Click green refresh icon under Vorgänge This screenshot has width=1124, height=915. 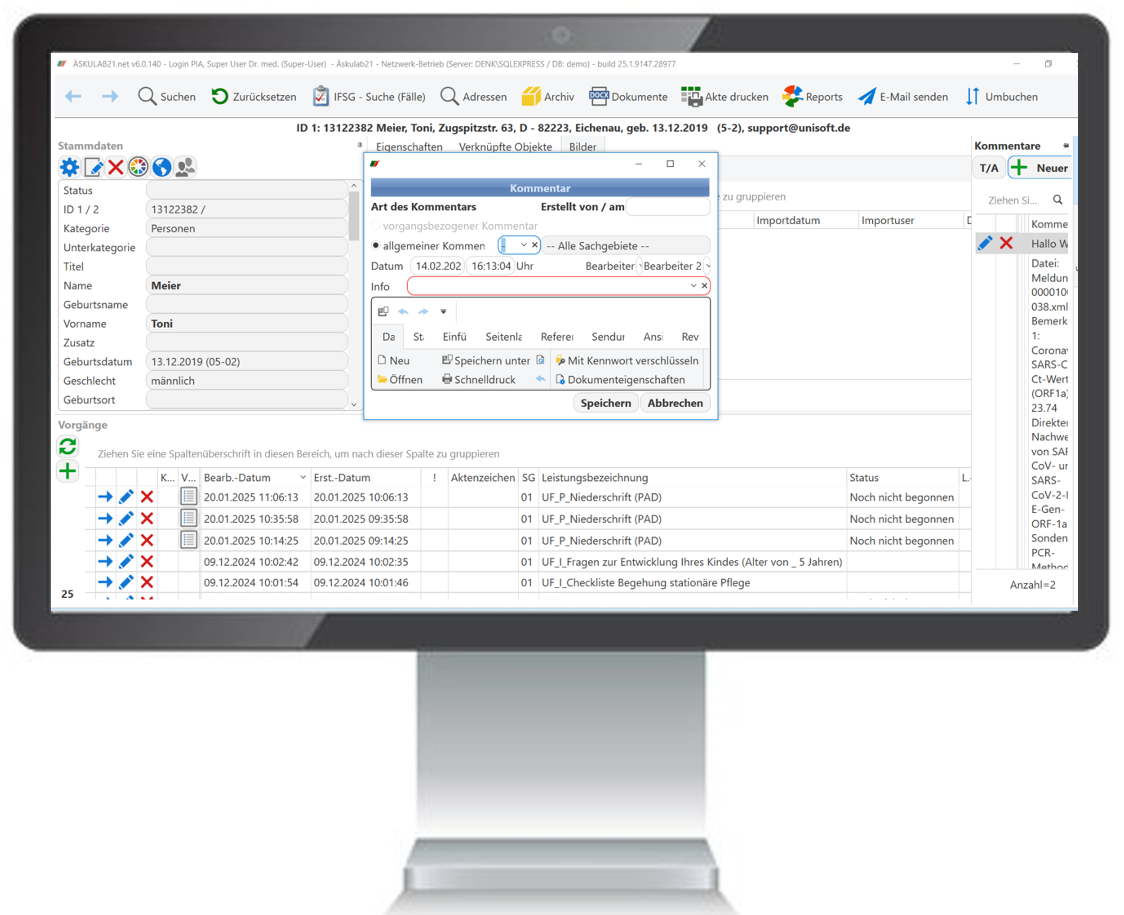tap(68, 447)
